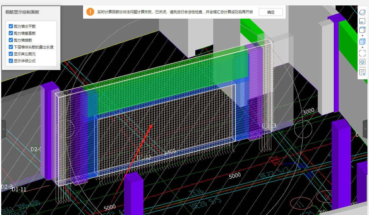
Task: Toggle 显示详细公式 checkbox
Action: pyautogui.click(x=11, y=61)
